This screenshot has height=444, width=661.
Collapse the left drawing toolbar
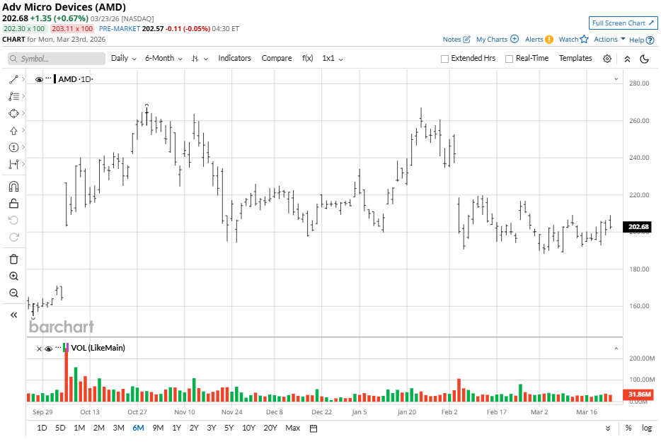pyautogui.click(x=13, y=315)
